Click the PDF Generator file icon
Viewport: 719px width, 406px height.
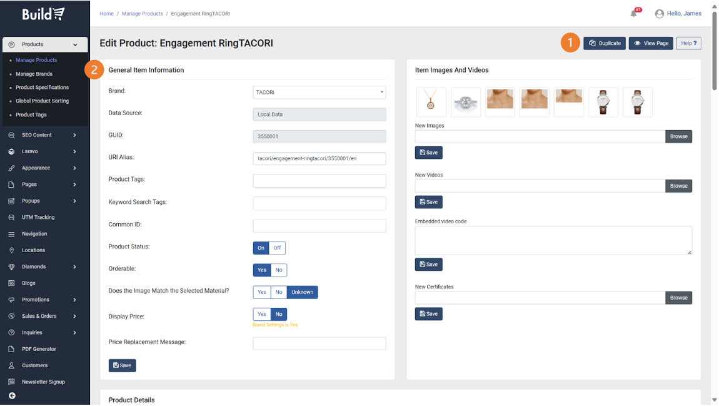coord(11,349)
